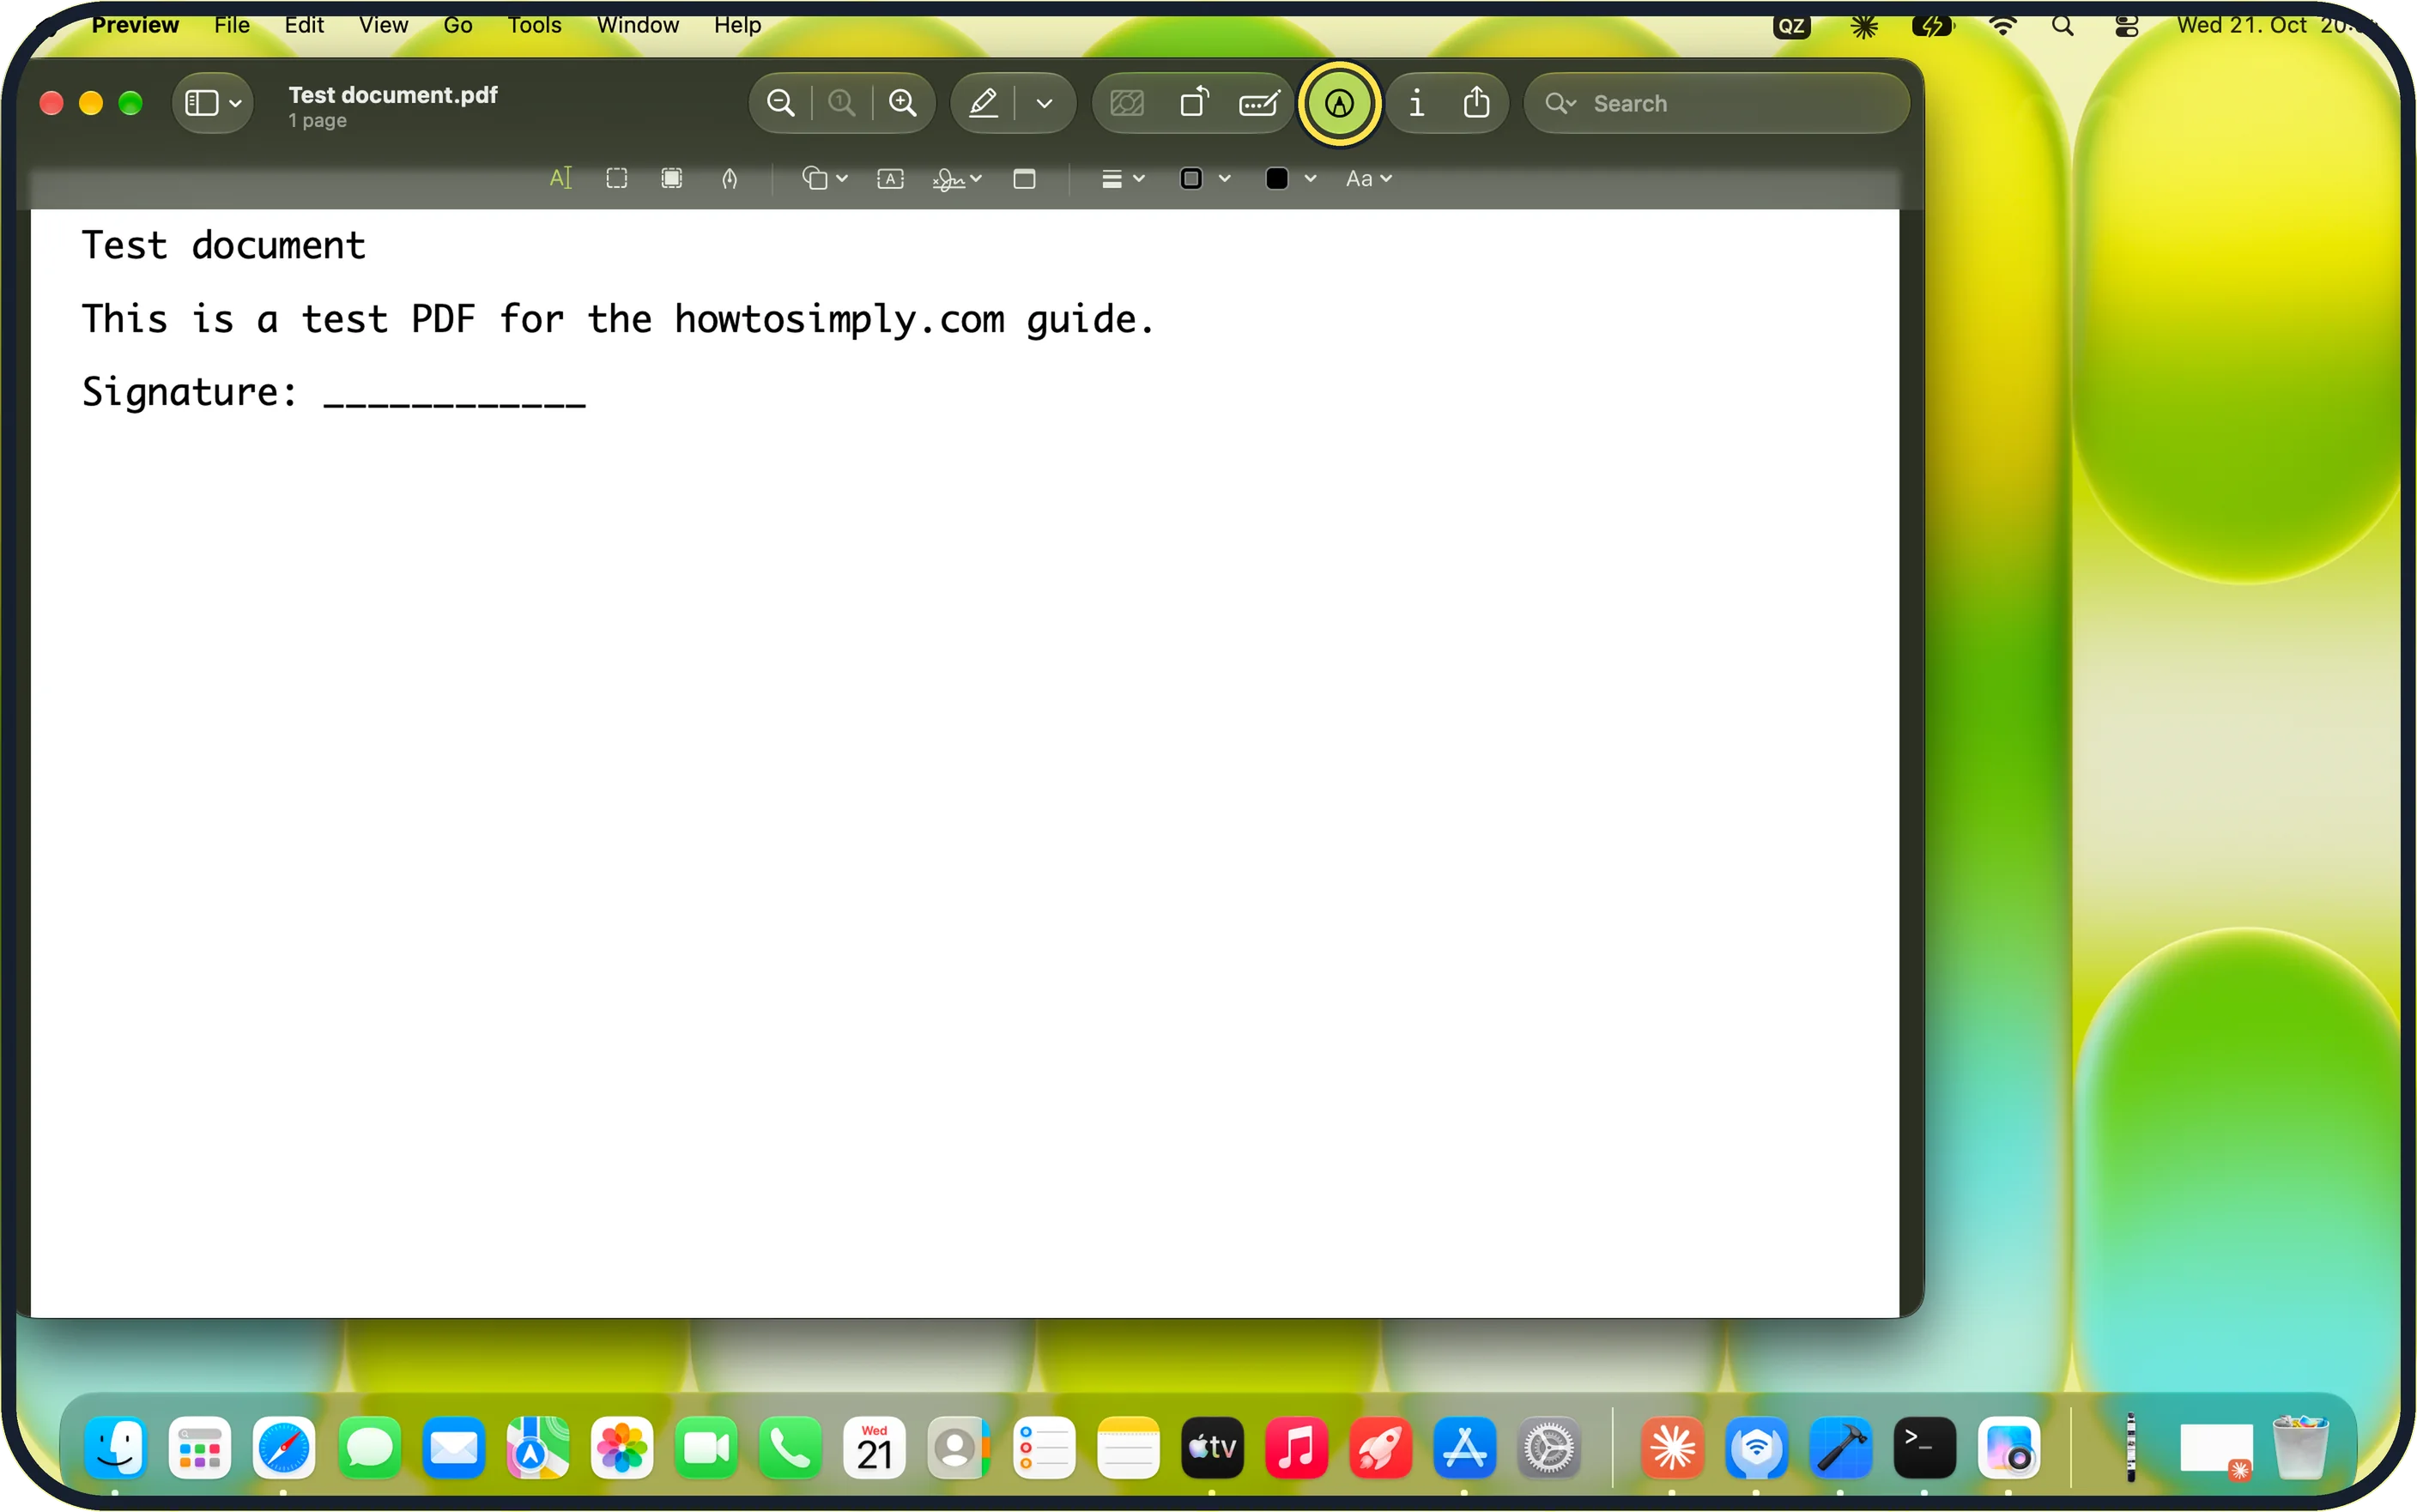
Task: Insert a Text box
Action: click(890, 178)
